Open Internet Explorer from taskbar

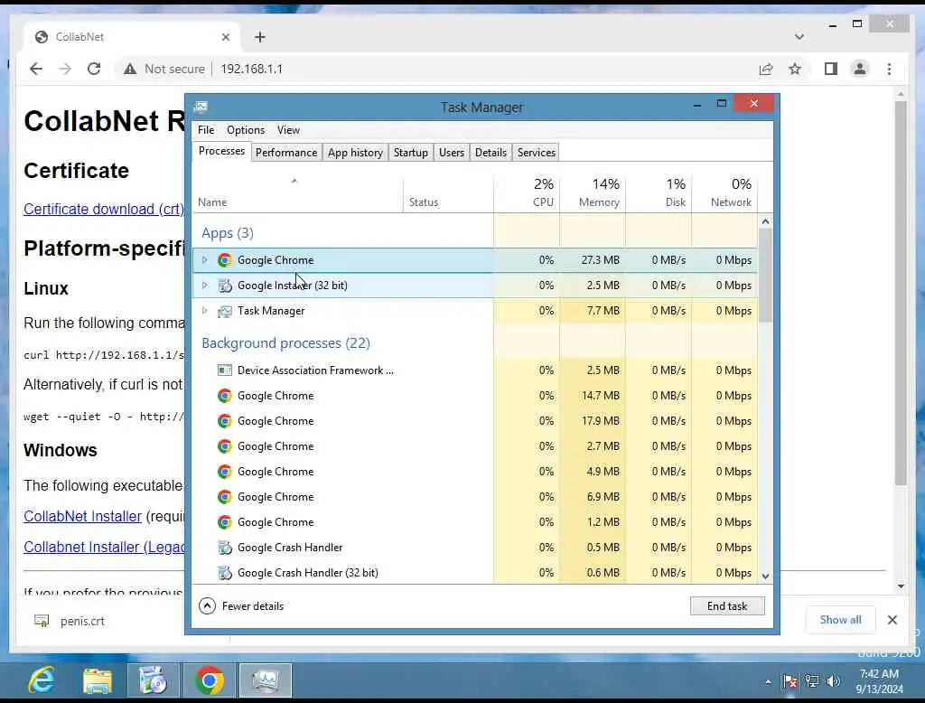[42, 680]
